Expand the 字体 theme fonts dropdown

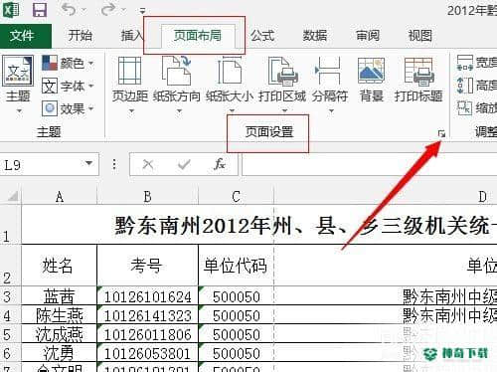(x=68, y=87)
